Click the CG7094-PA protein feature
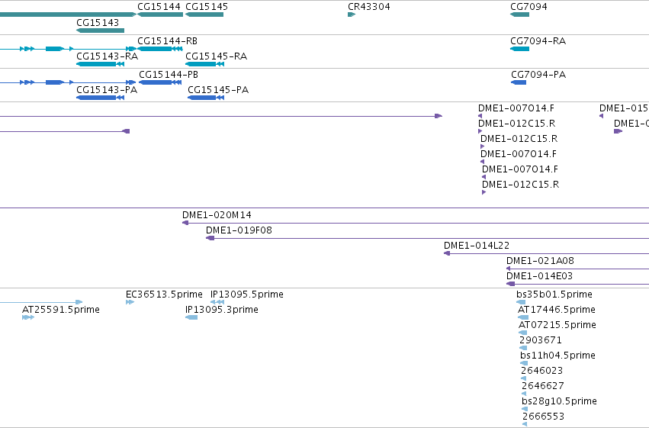649x428 pixels. (519, 82)
